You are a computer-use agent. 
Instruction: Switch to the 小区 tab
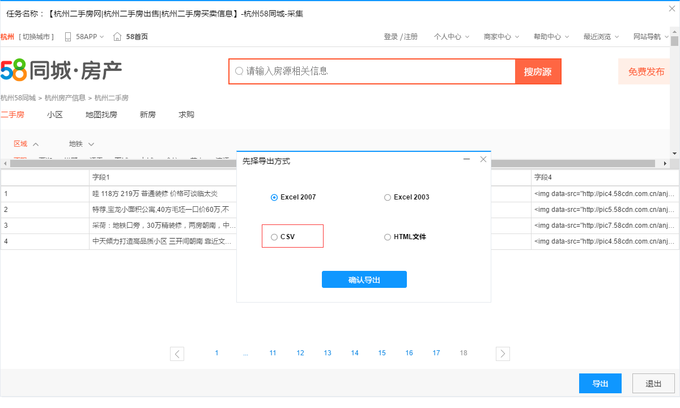click(55, 114)
